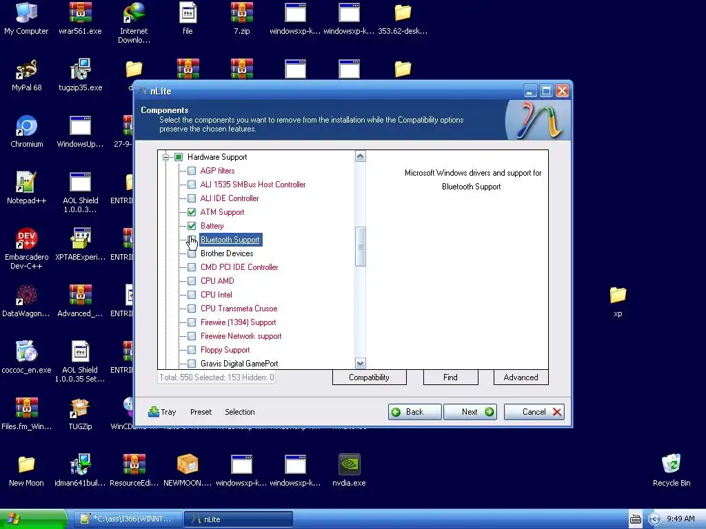Screen dimensions: 706x529
Task: Launch nvdia.exe desktop icon
Action: (x=349, y=470)
